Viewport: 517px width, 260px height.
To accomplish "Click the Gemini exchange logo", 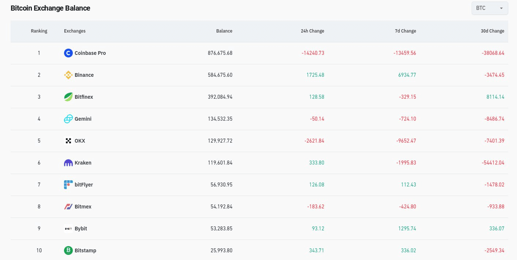I will point(68,119).
